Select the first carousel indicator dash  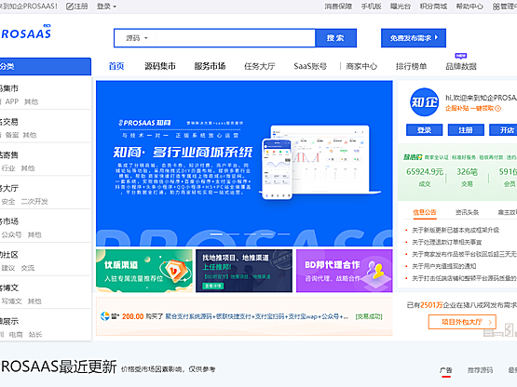pos(216,234)
